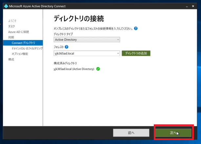Select the highlighted Connect ディレクトリ step
This screenshot has height=144, width=201.
pyautogui.click(x=23, y=43)
